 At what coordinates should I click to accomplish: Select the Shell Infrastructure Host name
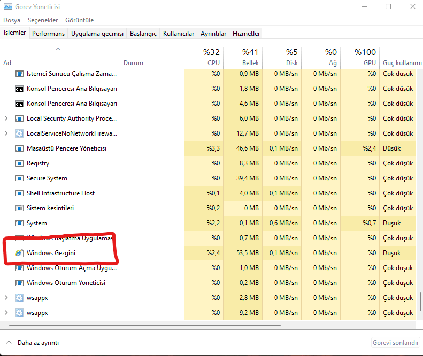(x=61, y=193)
